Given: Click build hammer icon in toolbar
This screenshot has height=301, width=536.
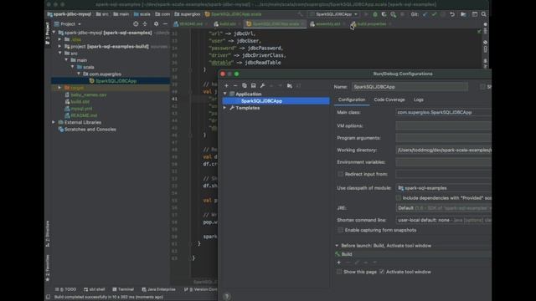Looking at the screenshot, I should point(300,14).
